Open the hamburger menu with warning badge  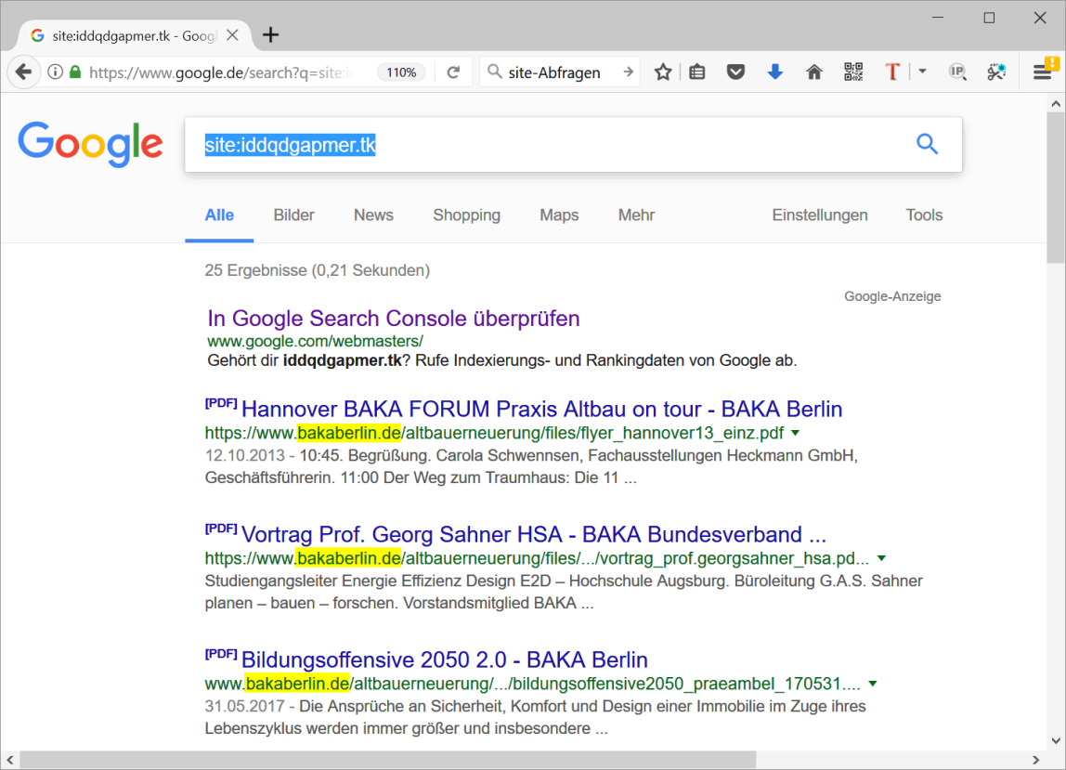point(1045,70)
